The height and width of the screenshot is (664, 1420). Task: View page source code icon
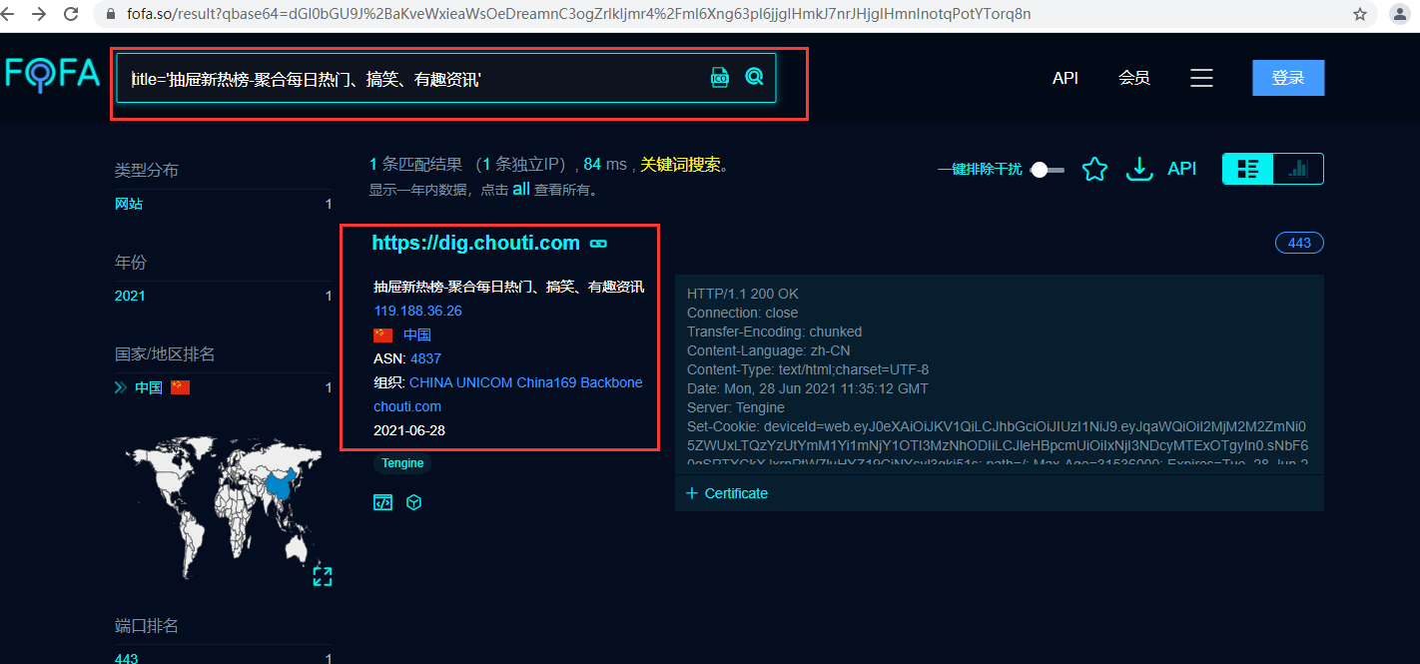tap(382, 502)
